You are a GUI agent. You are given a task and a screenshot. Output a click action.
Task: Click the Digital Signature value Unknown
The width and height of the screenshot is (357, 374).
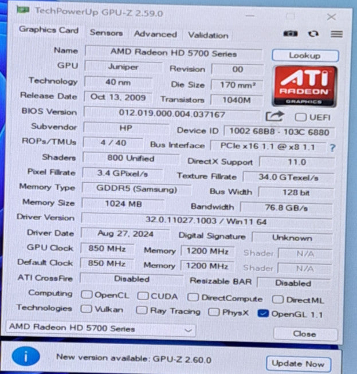point(292,238)
